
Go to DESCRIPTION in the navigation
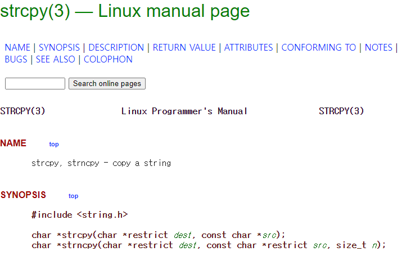(x=116, y=47)
